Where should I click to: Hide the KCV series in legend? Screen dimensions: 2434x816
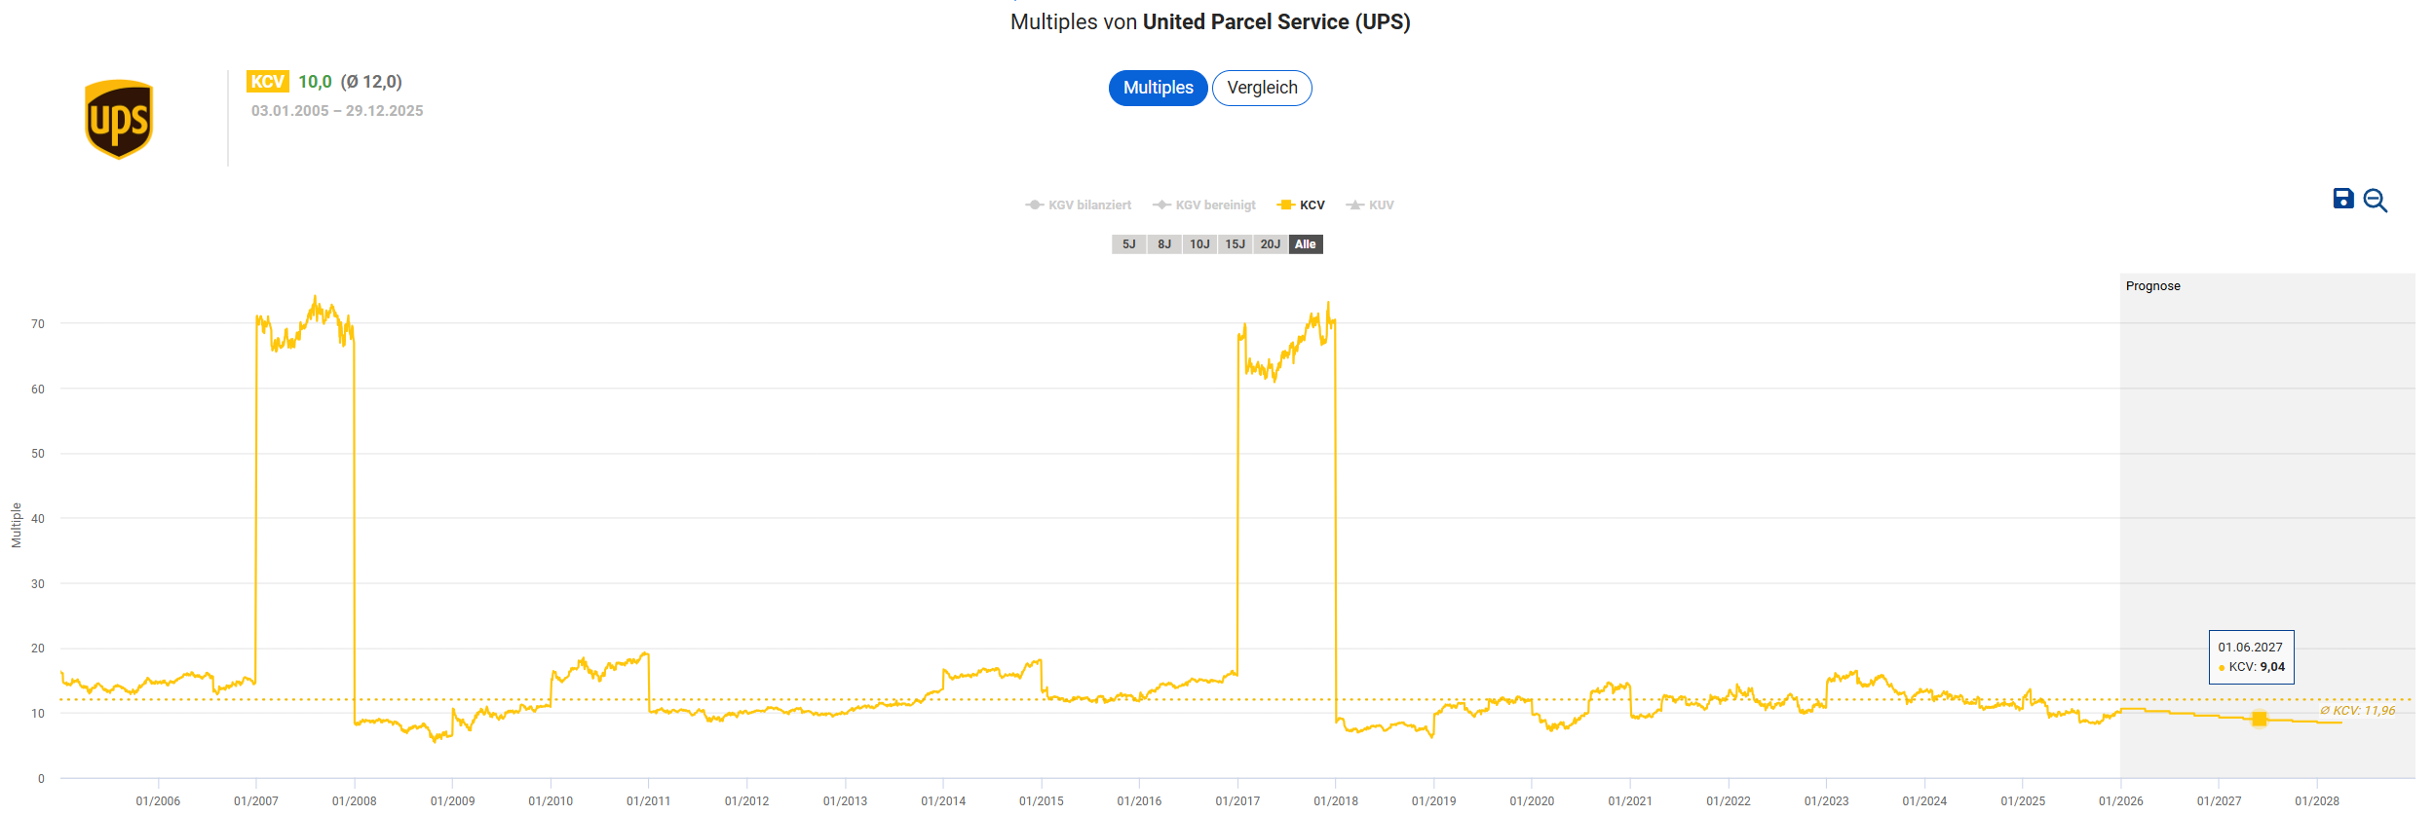1302,205
